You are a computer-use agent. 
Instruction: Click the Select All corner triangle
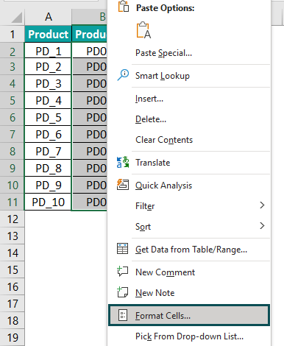tap(16, 18)
